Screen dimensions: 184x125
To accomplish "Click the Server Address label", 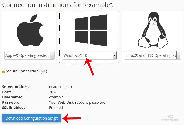I will click(x=16, y=87).
